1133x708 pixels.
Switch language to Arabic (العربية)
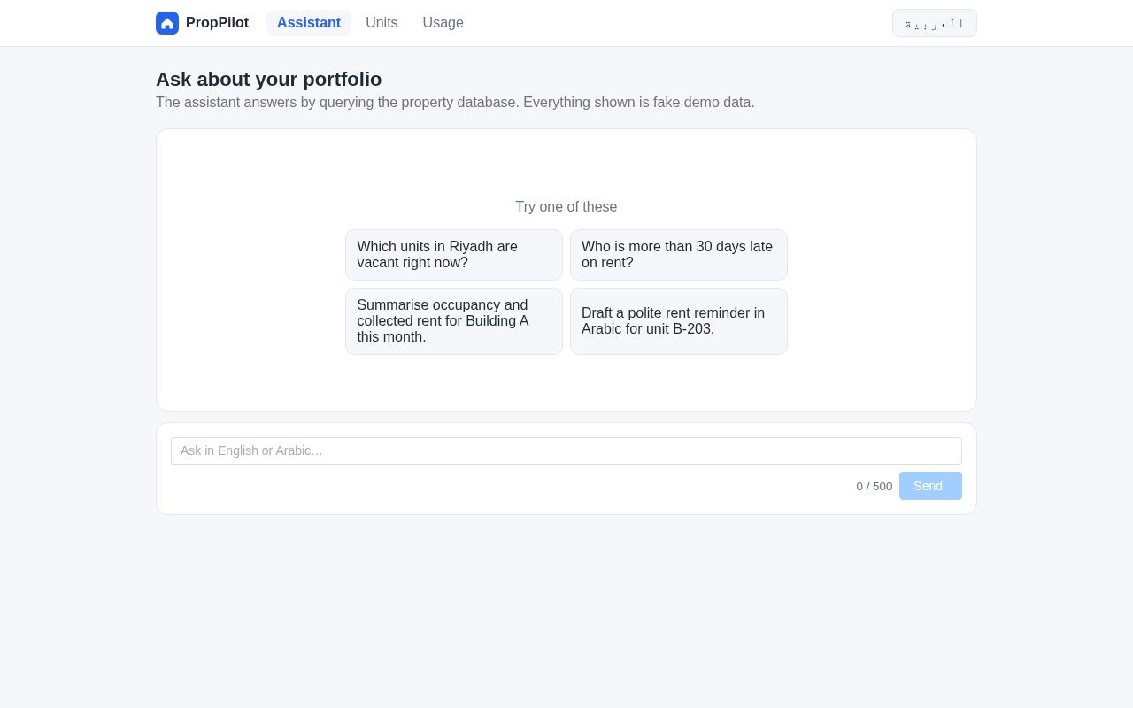pyautogui.click(x=935, y=23)
